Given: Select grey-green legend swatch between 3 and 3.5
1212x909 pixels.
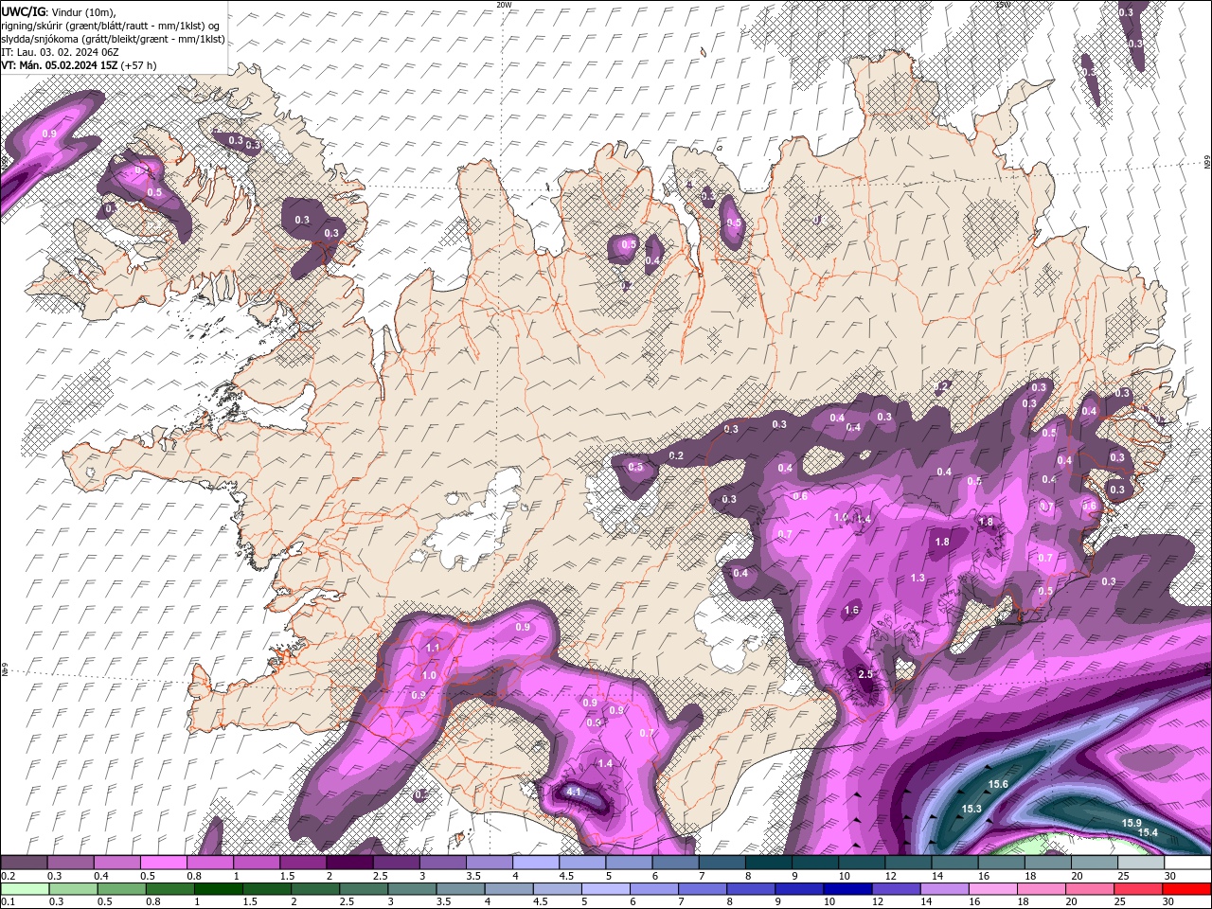Looking at the screenshot, I should point(411,889).
